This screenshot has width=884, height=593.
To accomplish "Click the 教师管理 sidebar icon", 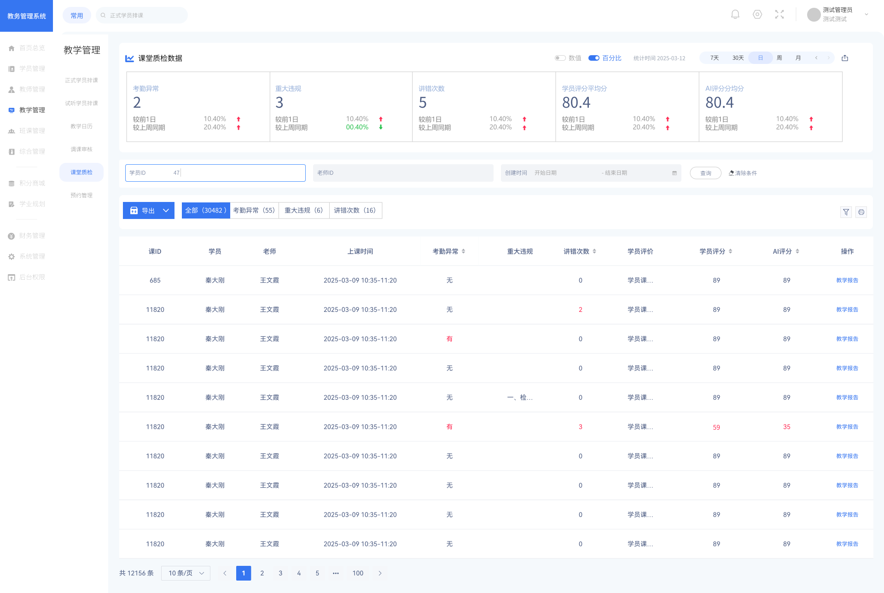I will point(12,89).
